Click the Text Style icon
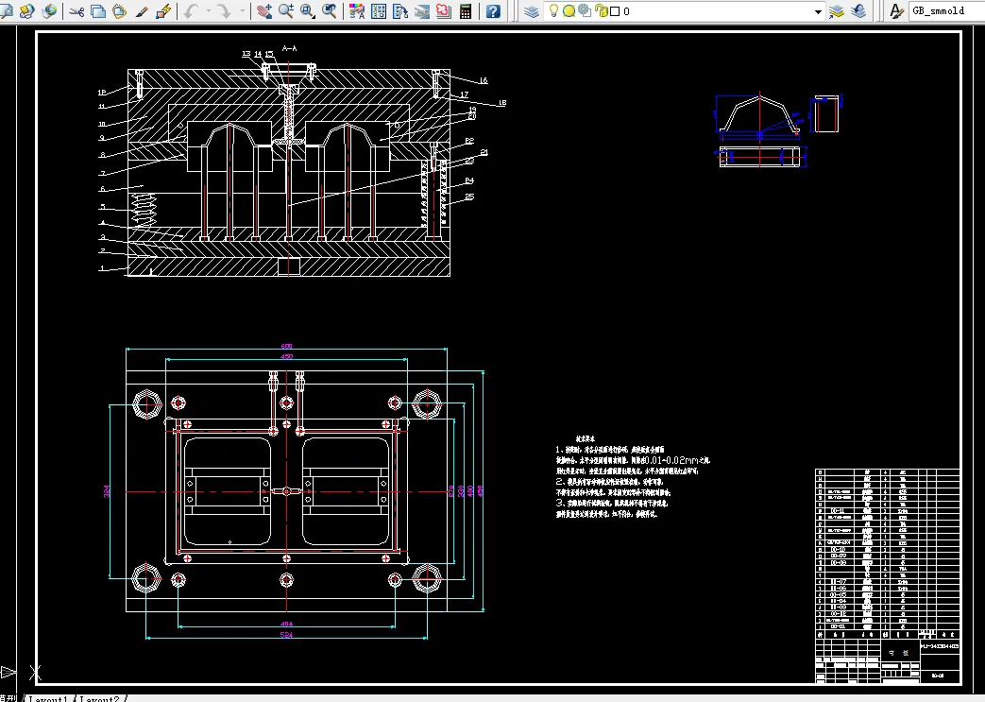985x702 pixels. (x=896, y=11)
